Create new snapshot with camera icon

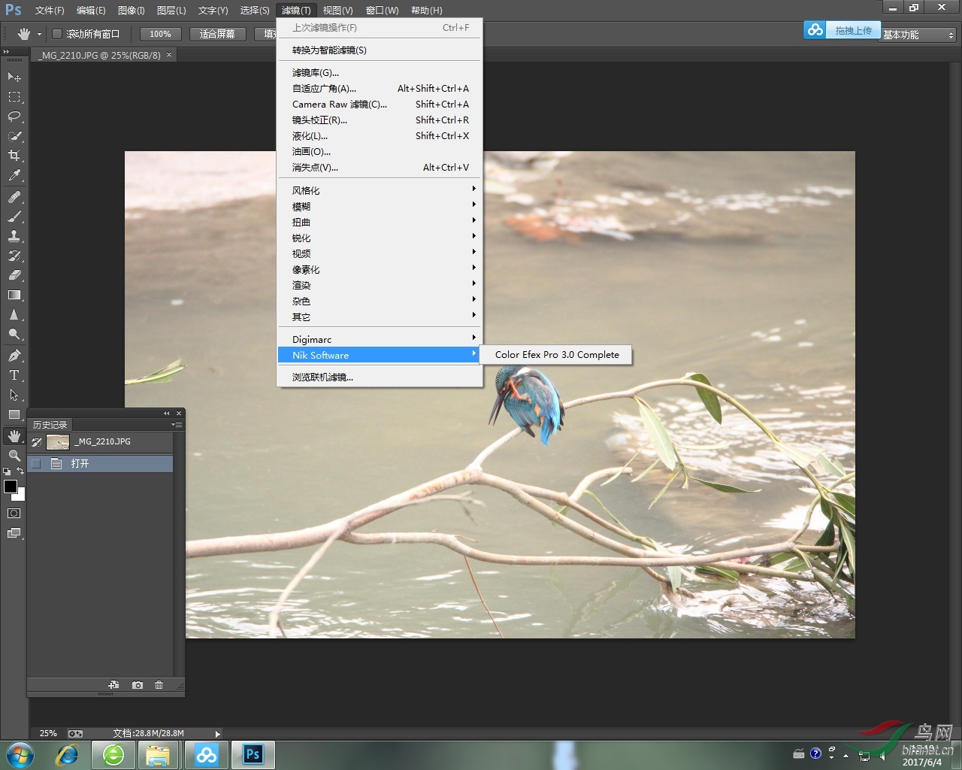(138, 685)
